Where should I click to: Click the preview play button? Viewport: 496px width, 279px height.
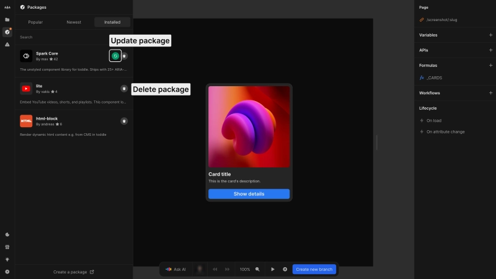point(273,270)
